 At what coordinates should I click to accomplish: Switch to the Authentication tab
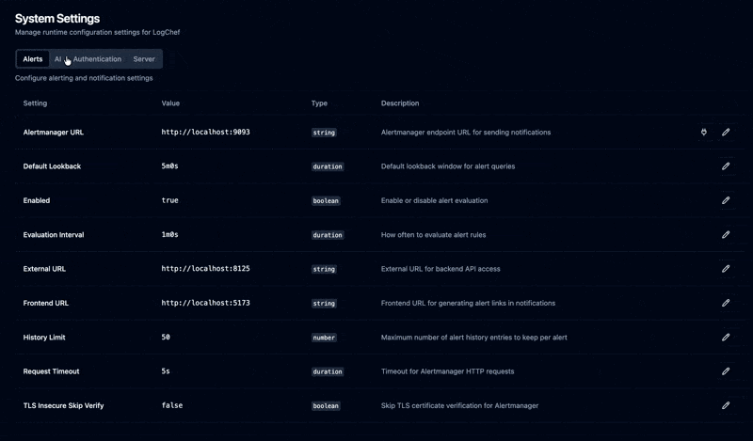coord(97,59)
